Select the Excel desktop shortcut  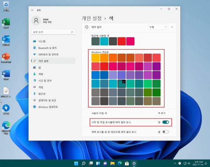pos(6,23)
